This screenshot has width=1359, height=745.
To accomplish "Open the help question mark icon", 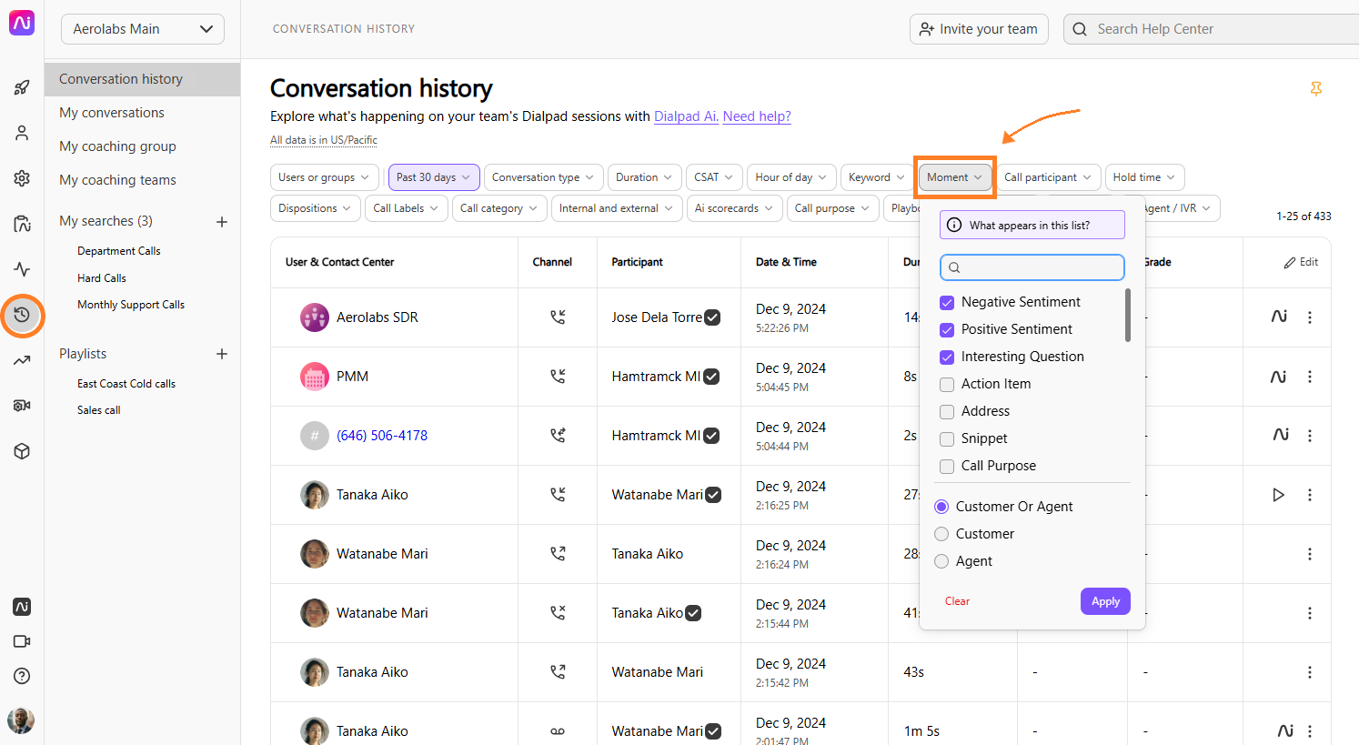I will tap(22, 676).
